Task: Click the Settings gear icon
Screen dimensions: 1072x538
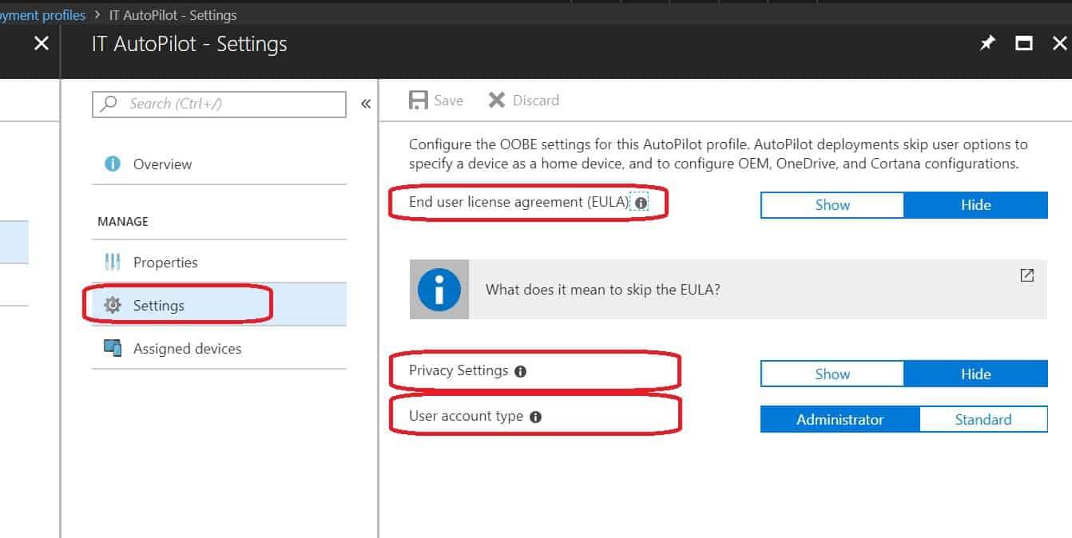Action: (113, 305)
